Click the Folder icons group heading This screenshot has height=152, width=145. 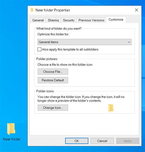(45, 91)
